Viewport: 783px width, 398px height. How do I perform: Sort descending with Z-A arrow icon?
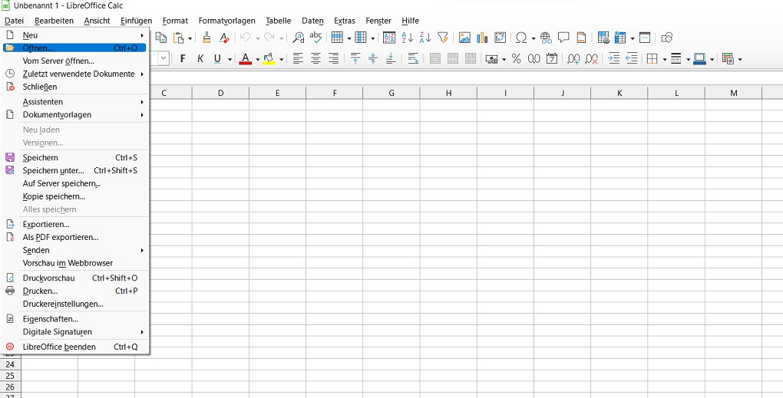pos(425,38)
